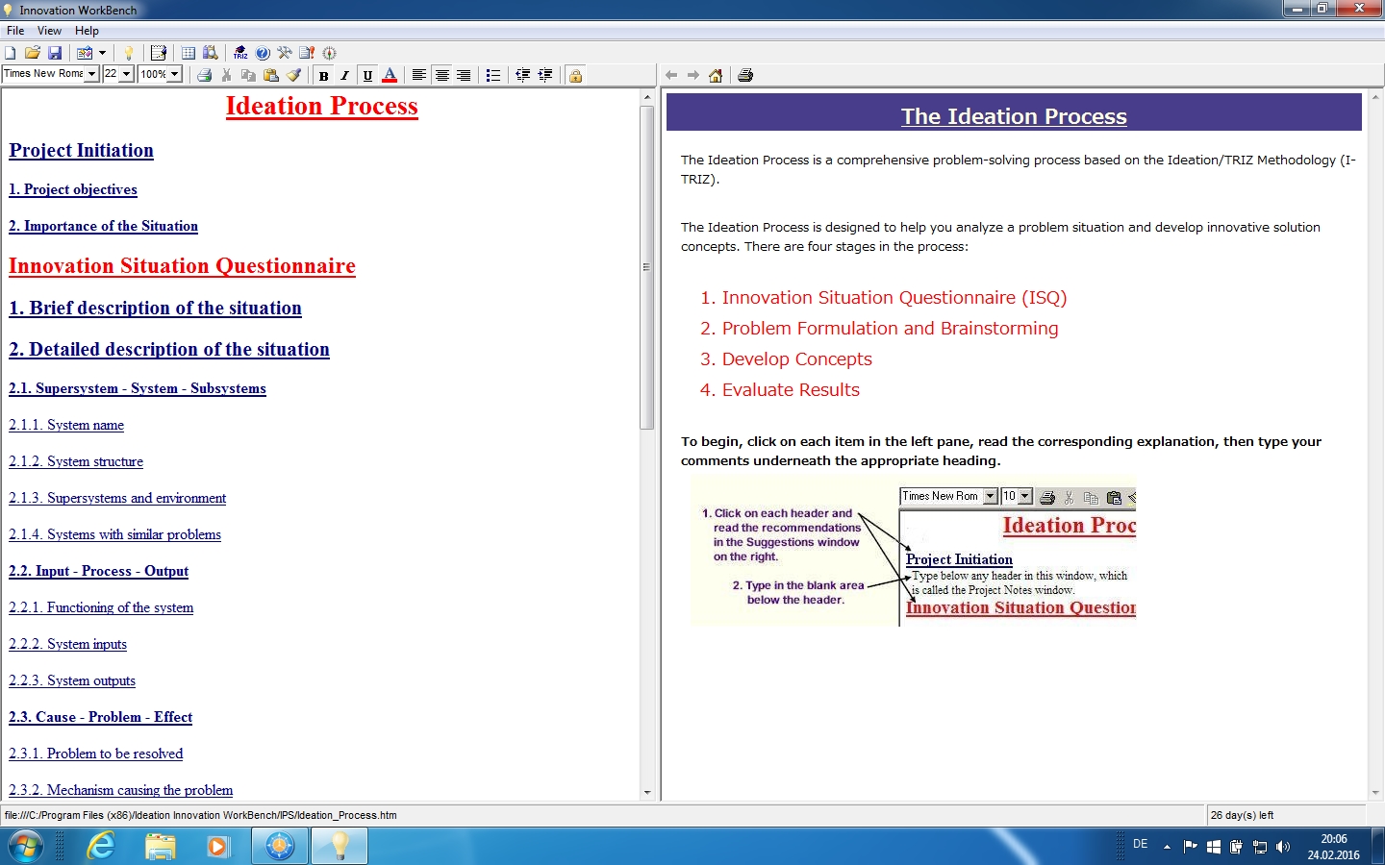Click the notepad with pen icon
This screenshot has width=1385, height=865.
(159, 53)
